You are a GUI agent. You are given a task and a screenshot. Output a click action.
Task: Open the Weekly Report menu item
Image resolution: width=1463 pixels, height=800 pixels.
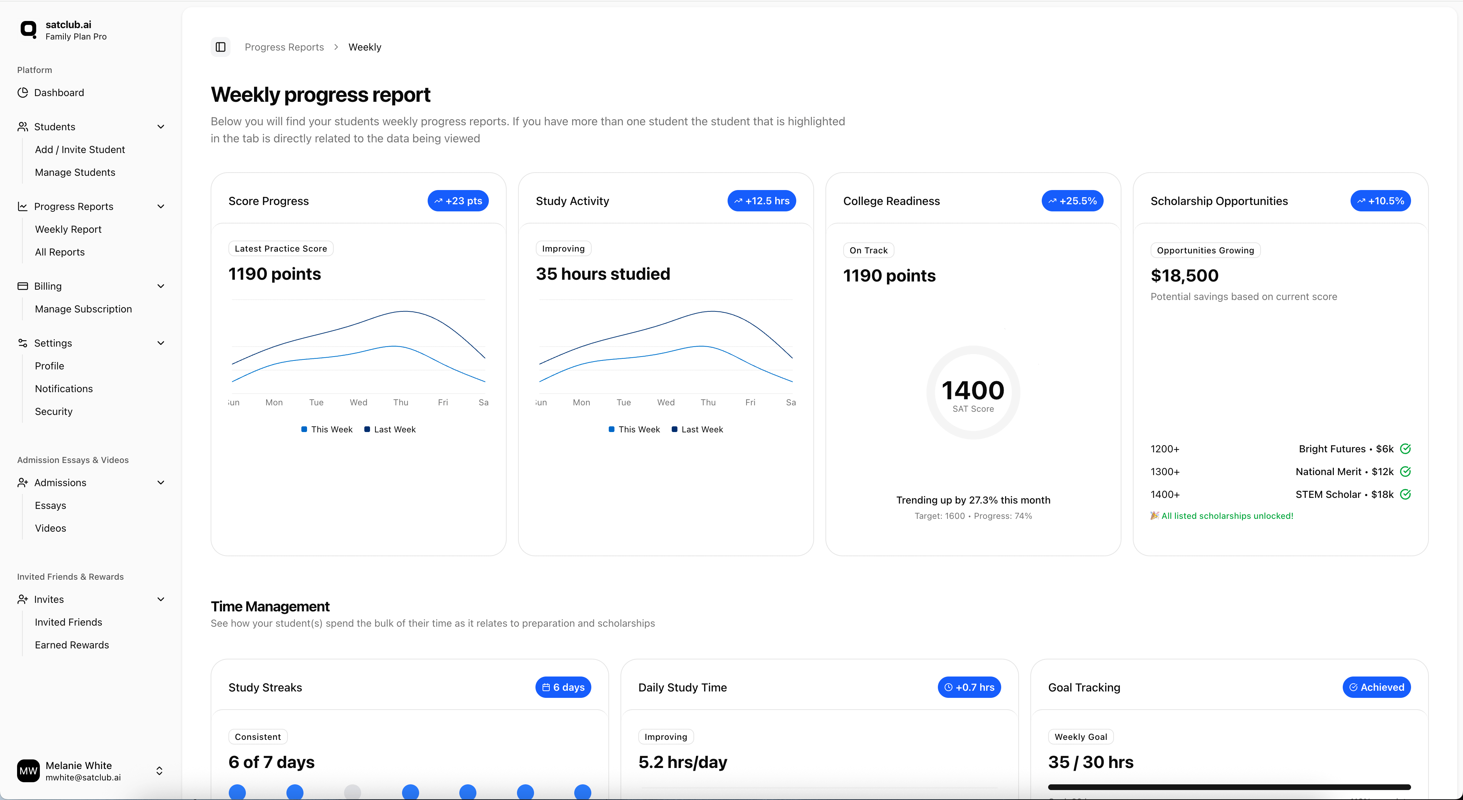(68, 230)
